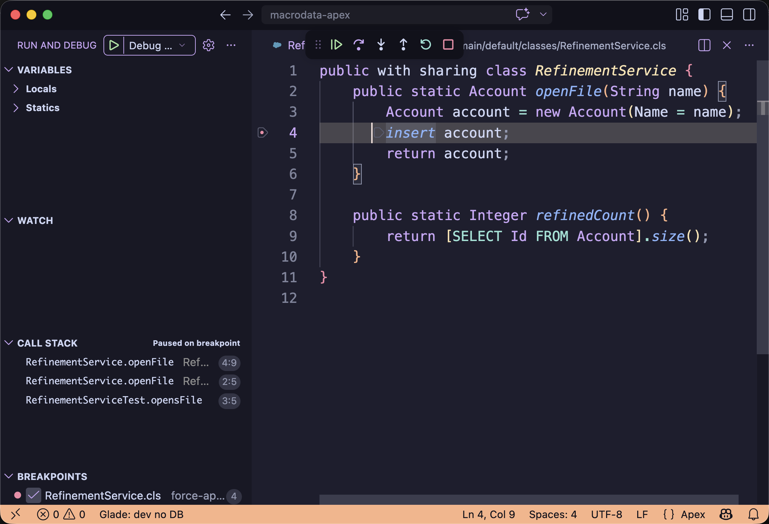Collapse the WATCH section
This screenshot has height=524, width=769.
pos(9,220)
